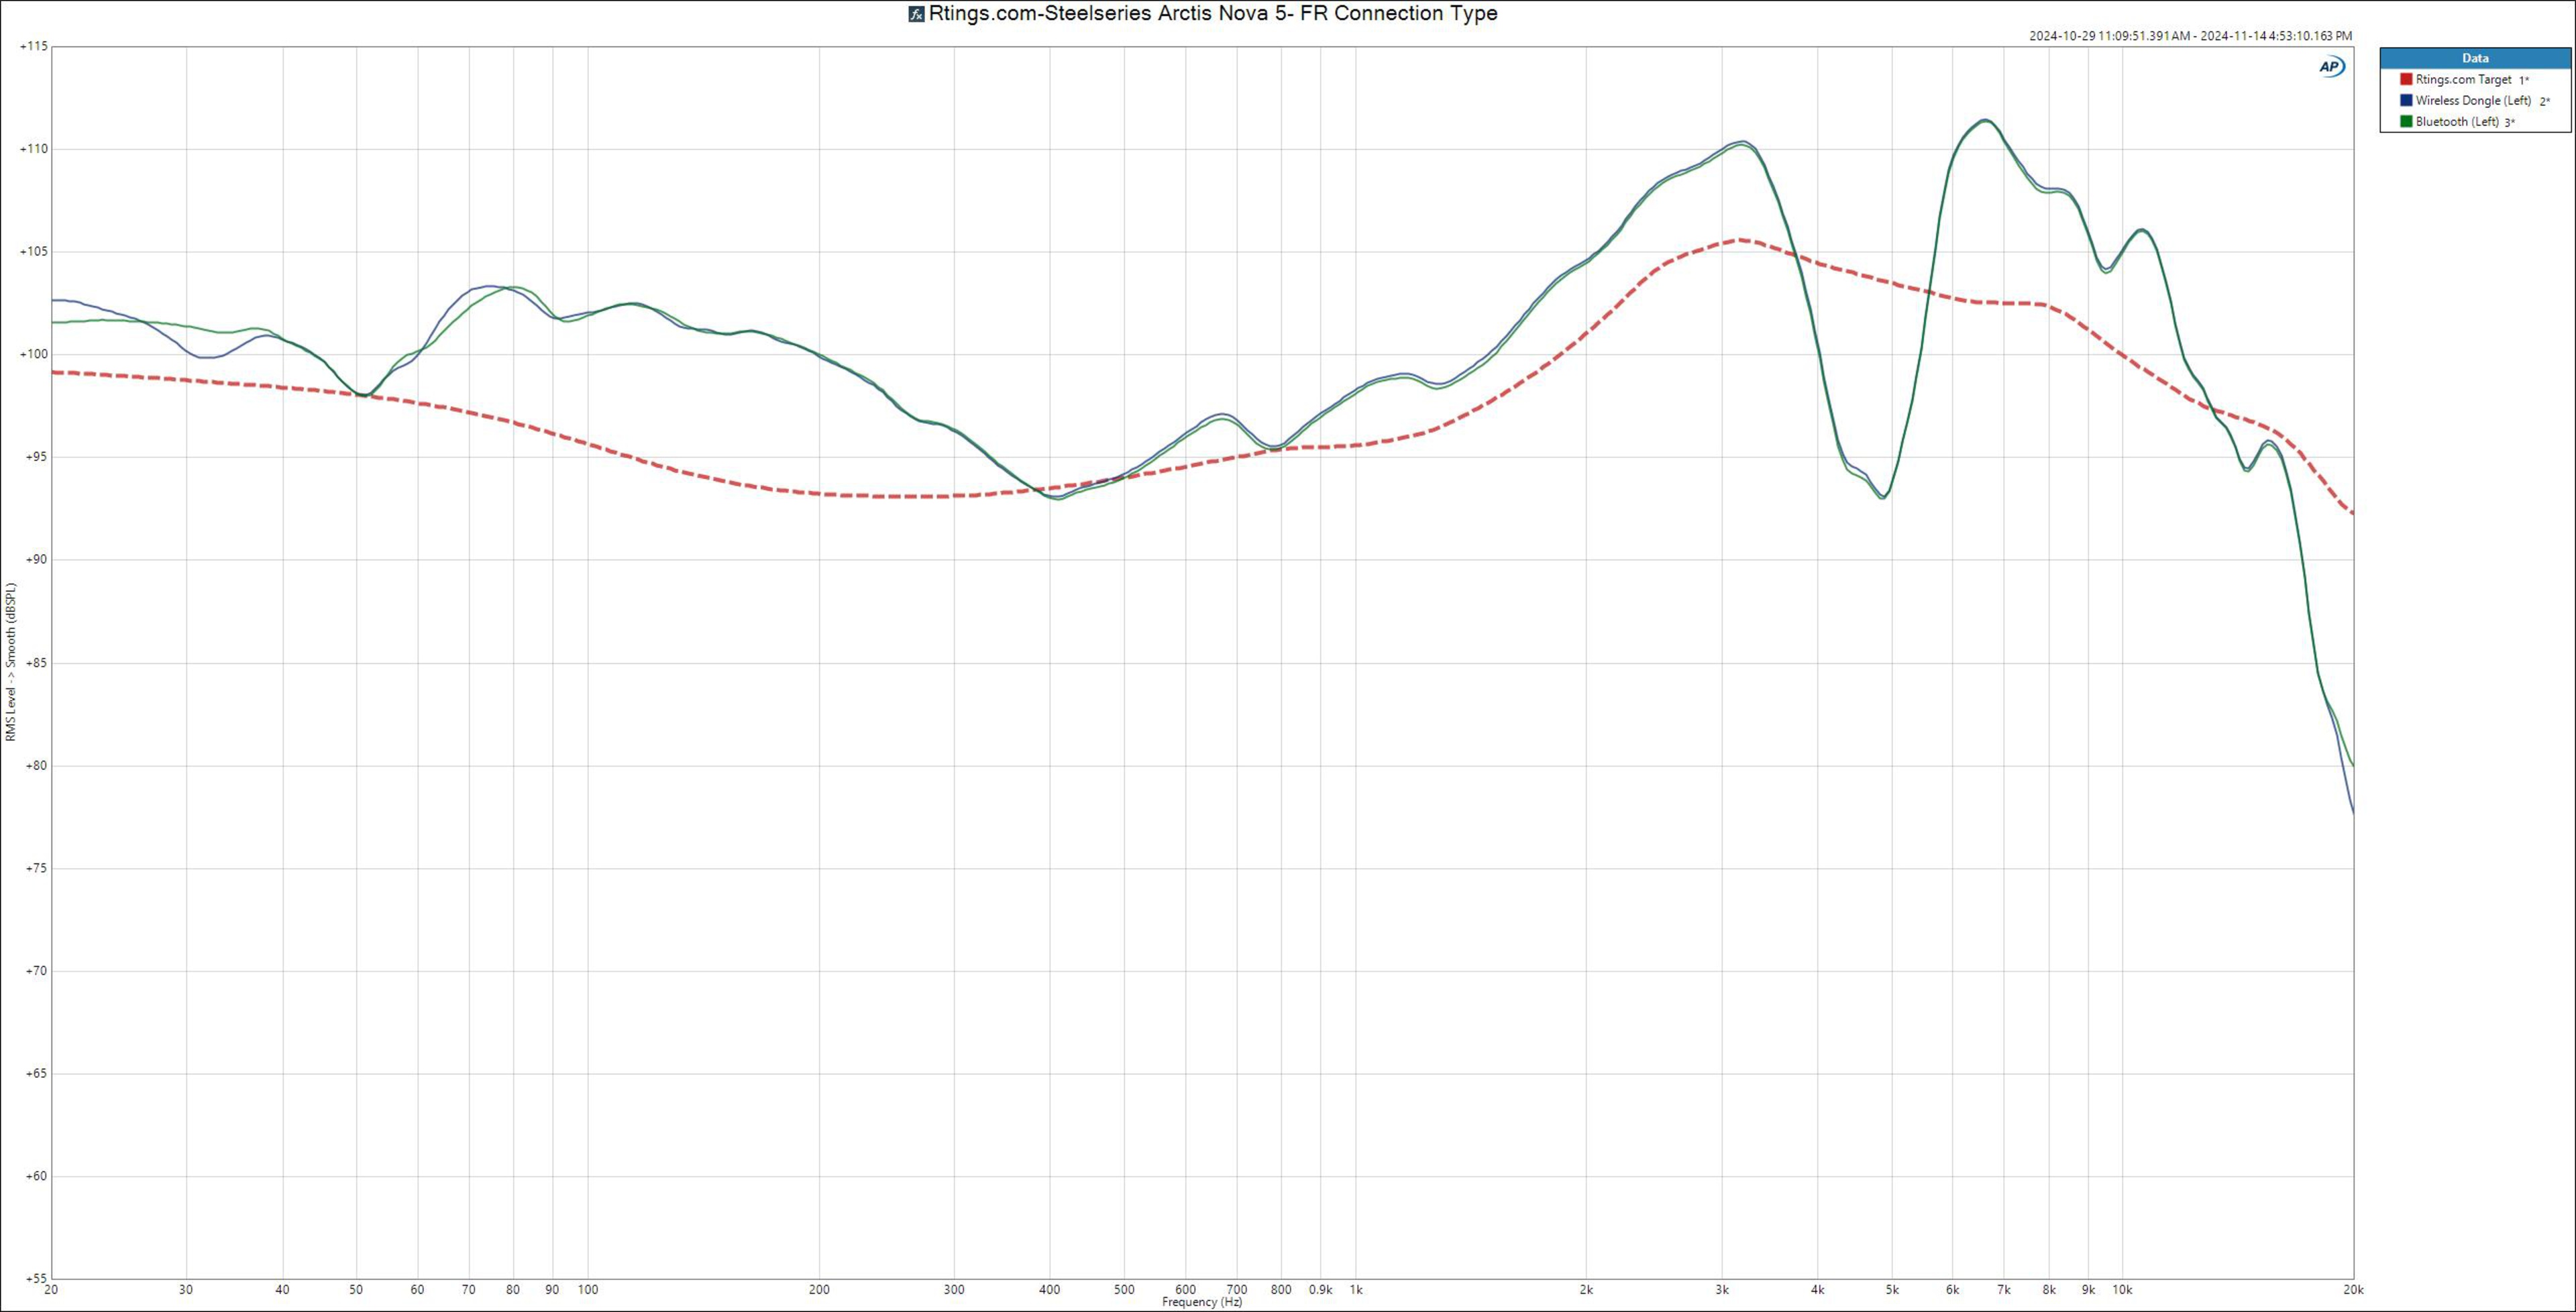Click the '10k' frequency tick label
Screen dimensions: 2576x1312
2123,1290
